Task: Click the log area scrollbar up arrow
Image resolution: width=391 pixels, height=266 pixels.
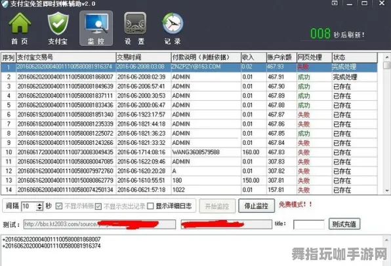Action: click(x=387, y=240)
